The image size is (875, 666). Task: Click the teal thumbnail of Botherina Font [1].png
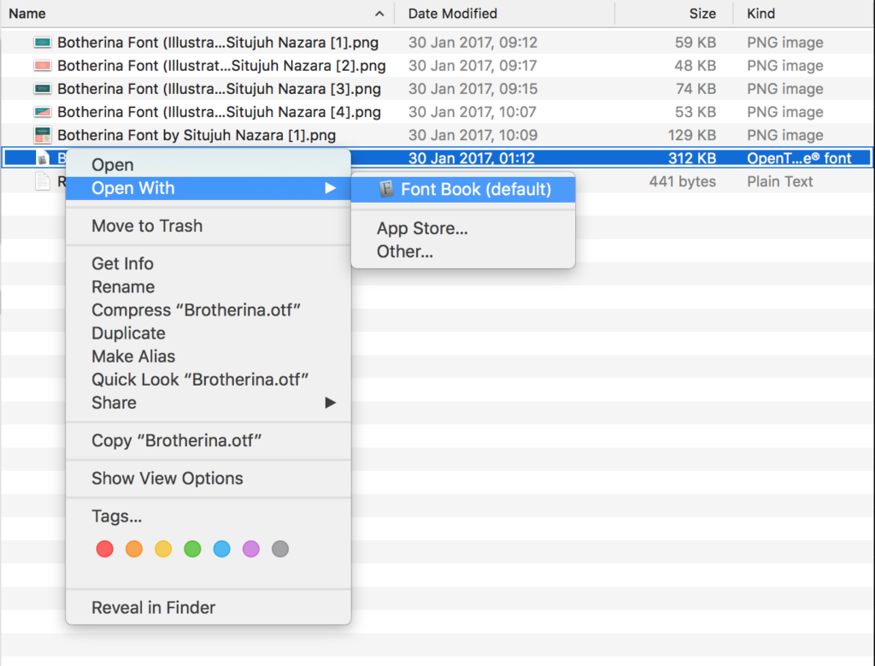coord(42,42)
